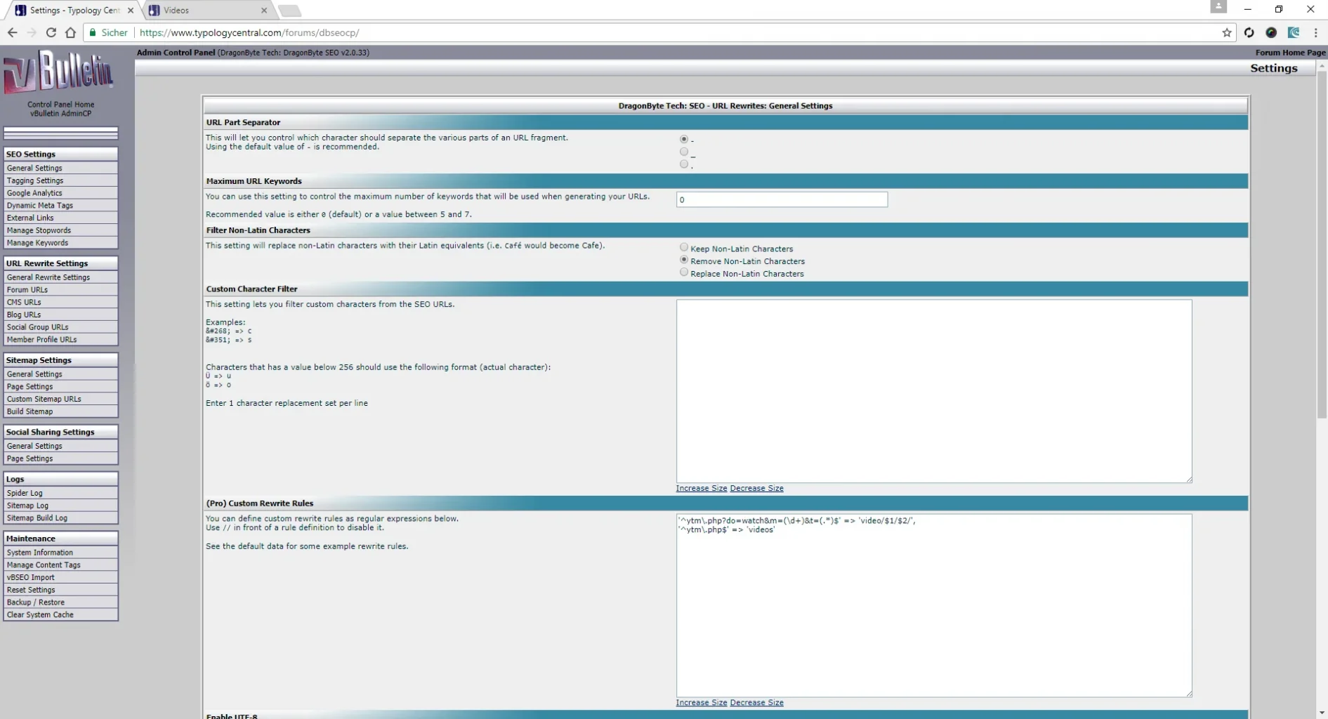Open Tagging Settings
1328x719 pixels.
[60, 180]
